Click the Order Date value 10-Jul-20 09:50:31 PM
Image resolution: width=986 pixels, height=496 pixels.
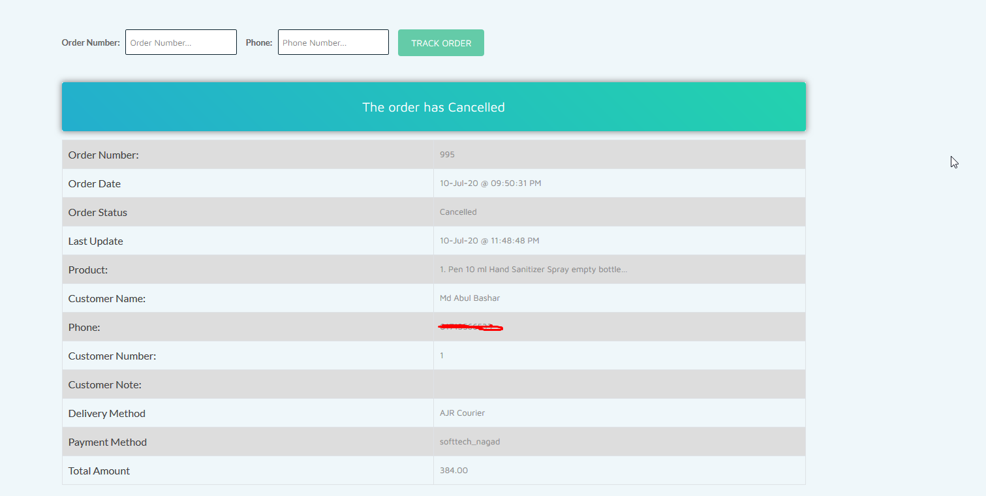point(491,183)
